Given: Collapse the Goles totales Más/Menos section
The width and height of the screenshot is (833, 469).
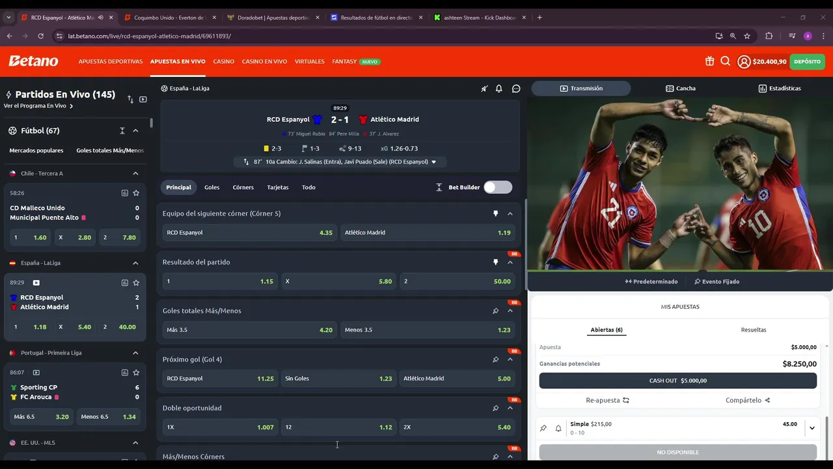Looking at the screenshot, I should 510,311.
